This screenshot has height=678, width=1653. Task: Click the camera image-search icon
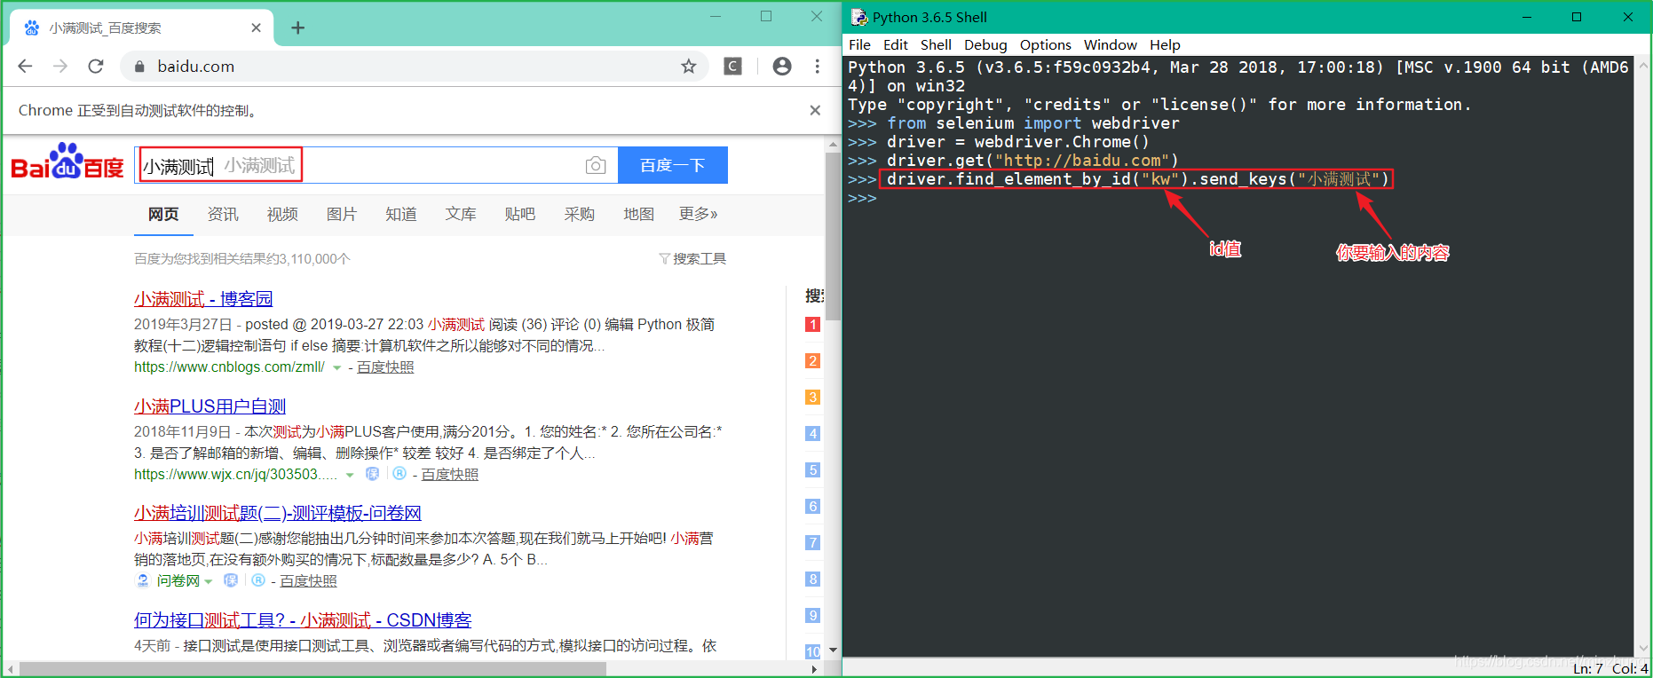click(x=596, y=165)
